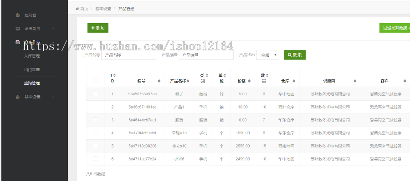Sort by the 供应商 column arrows
This screenshot has width=410, height=181.
coord(355,81)
